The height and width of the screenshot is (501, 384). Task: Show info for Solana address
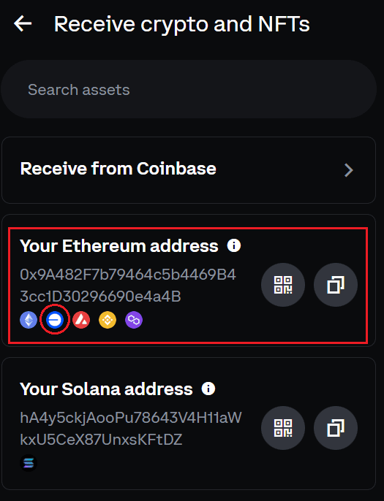(208, 389)
